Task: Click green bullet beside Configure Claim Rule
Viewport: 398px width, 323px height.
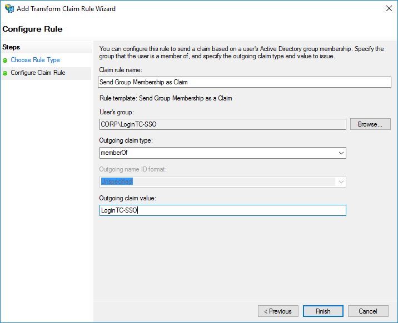Action: coord(5,73)
